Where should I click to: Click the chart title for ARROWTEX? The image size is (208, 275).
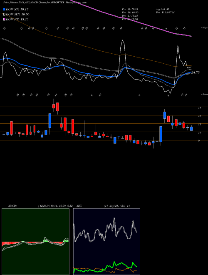(x=45, y=2)
